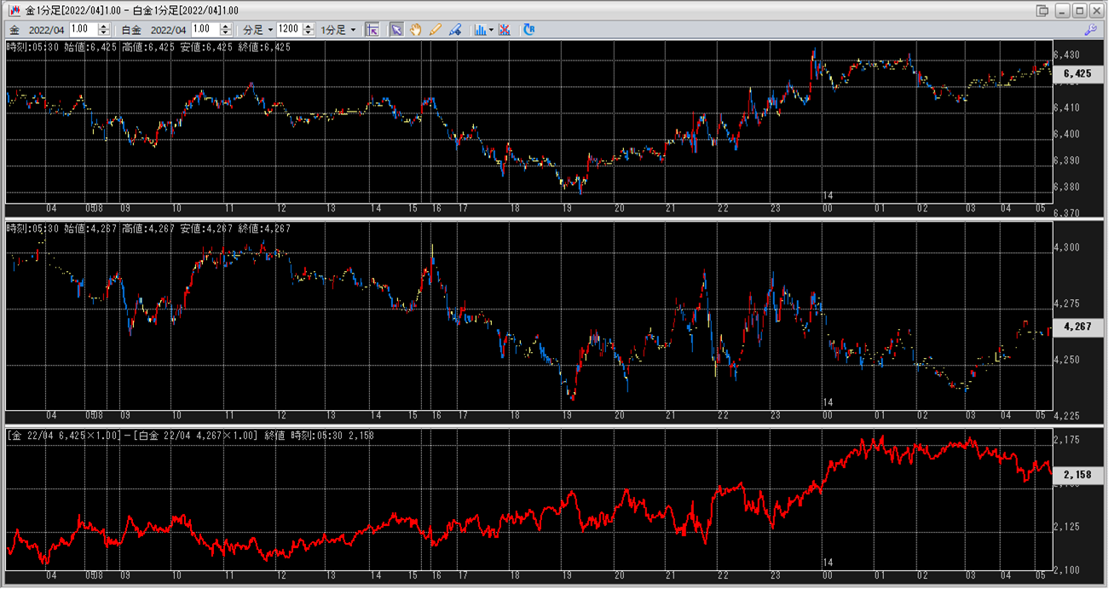Expand the bar chart indicator dropdown arrow
The image size is (1109, 589).
[491, 30]
